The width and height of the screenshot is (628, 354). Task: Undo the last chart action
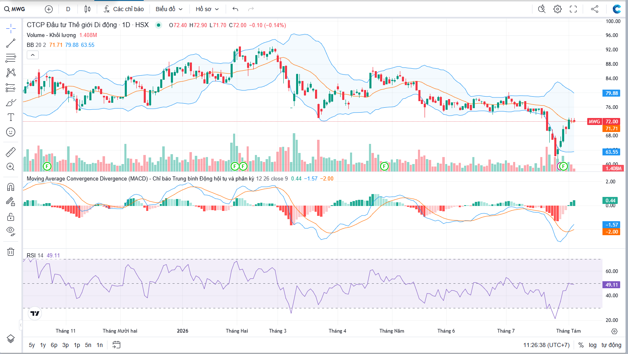coord(235,9)
